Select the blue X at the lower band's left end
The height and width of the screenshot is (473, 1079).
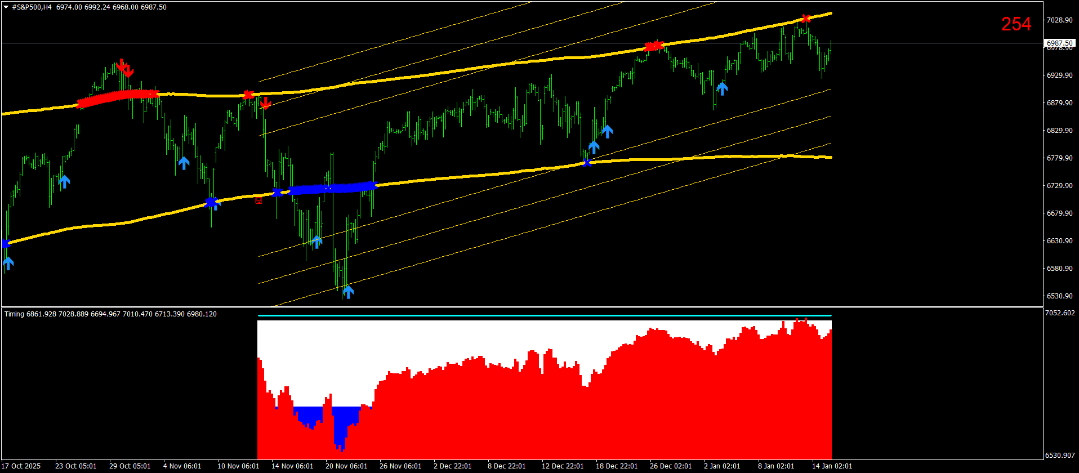click(x=6, y=244)
